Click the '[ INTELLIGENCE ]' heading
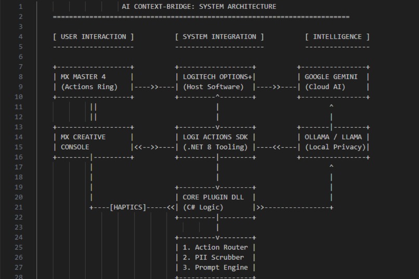The height and width of the screenshot is (279, 419). click(x=337, y=36)
